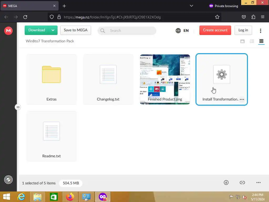The width and height of the screenshot is (269, 202).
Task: Click the green Download button
Action: click(x=37, y=30)
